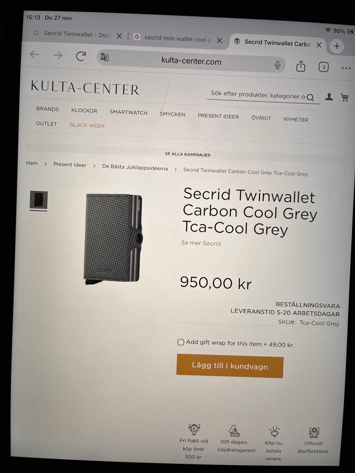
Task: Follow the Se mer Secrid link
Action: [x=201, y=243]
